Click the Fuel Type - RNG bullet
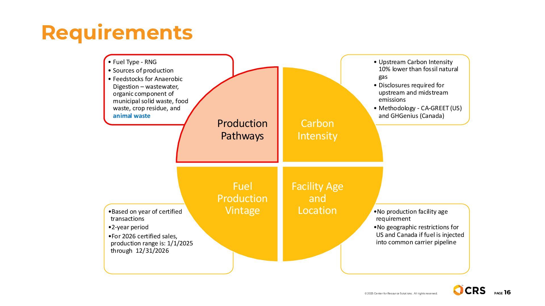The height and width of the screenshot is (306, 545). tap(135, 62)
